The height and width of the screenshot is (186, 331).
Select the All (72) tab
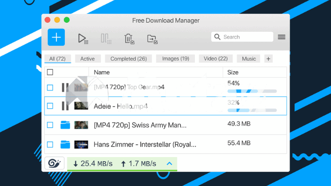(x=57, y=59)
